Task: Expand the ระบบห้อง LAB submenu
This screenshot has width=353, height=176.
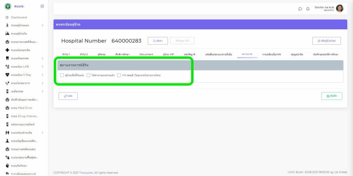Action: coord(42,66)
